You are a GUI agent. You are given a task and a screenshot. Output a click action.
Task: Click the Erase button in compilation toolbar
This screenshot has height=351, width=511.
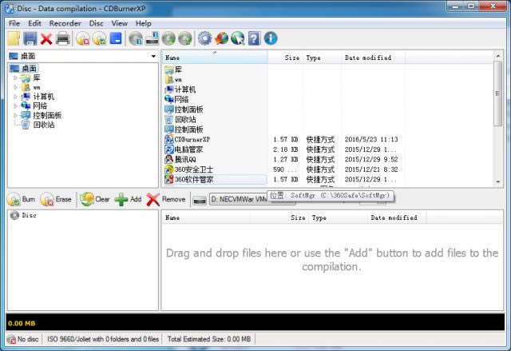point(56,199)
